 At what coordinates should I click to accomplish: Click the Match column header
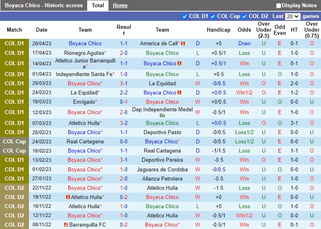pos(14,30)
